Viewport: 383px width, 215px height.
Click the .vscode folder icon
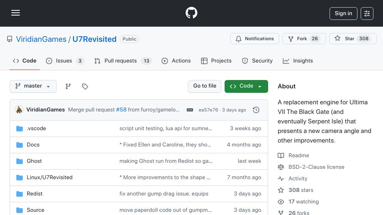[20, 129]
